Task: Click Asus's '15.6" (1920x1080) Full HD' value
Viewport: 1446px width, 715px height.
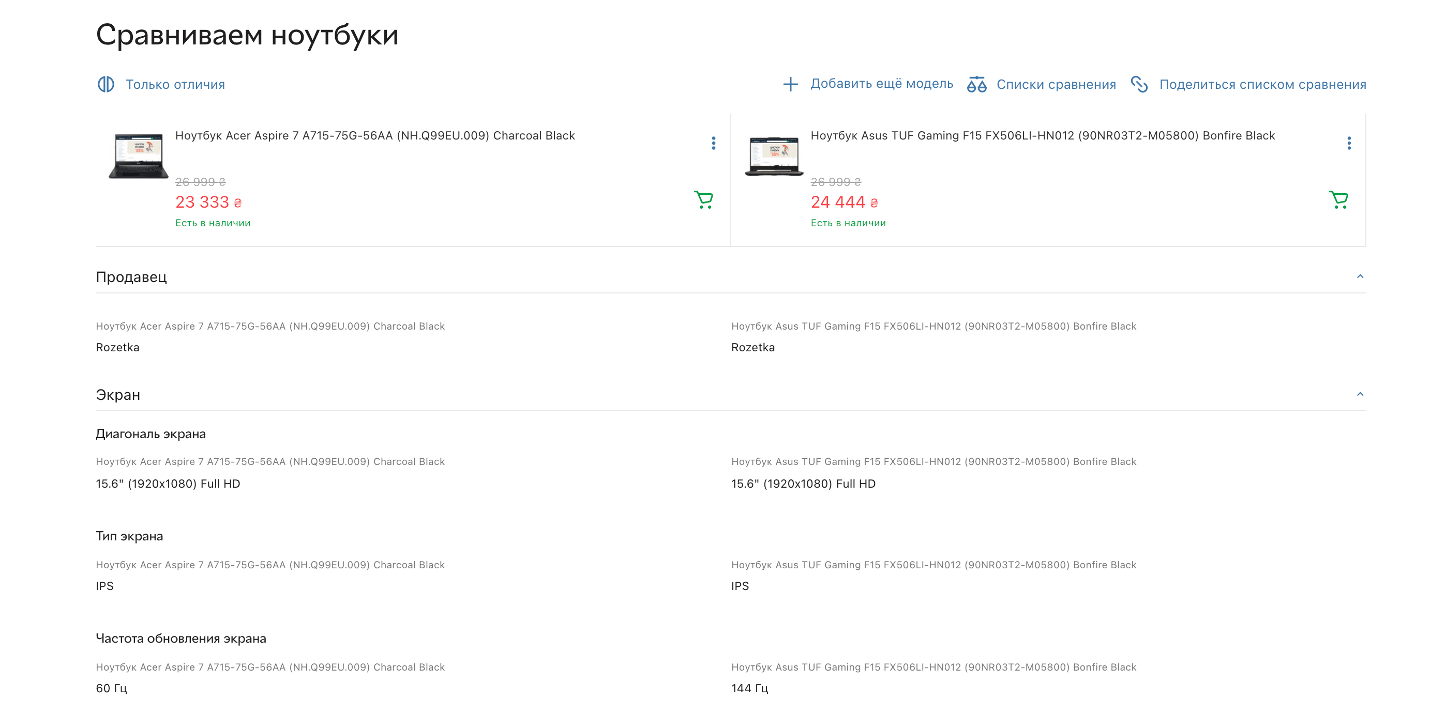Action: pos(803,484)
